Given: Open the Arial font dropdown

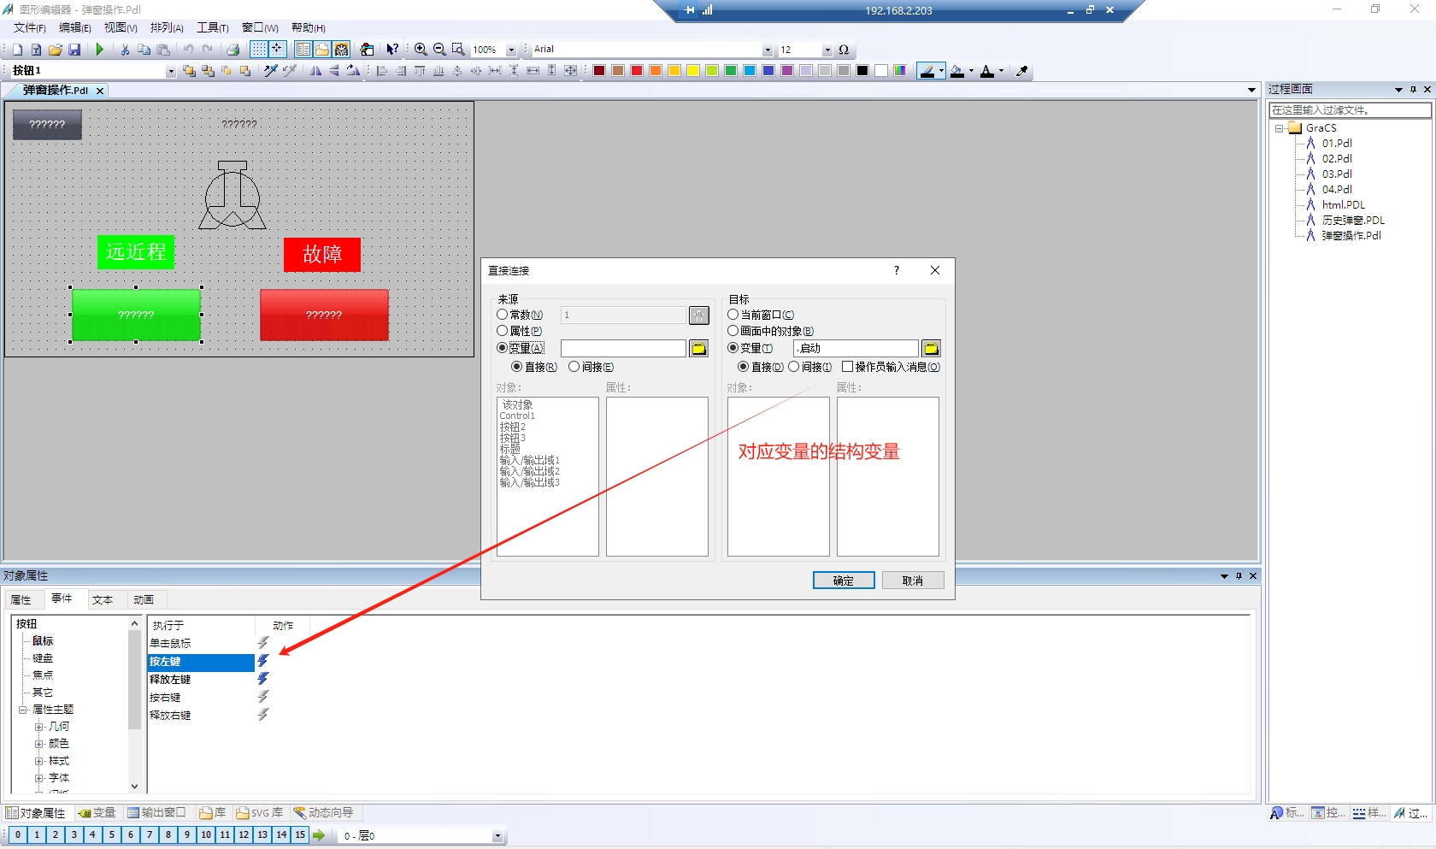Looking at the screenshot, I should [767, 50].
